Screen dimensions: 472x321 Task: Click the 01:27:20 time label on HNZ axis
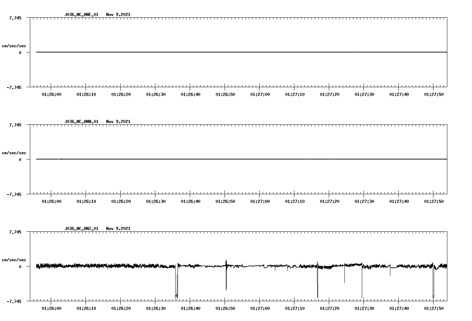(x=329, y=308)
